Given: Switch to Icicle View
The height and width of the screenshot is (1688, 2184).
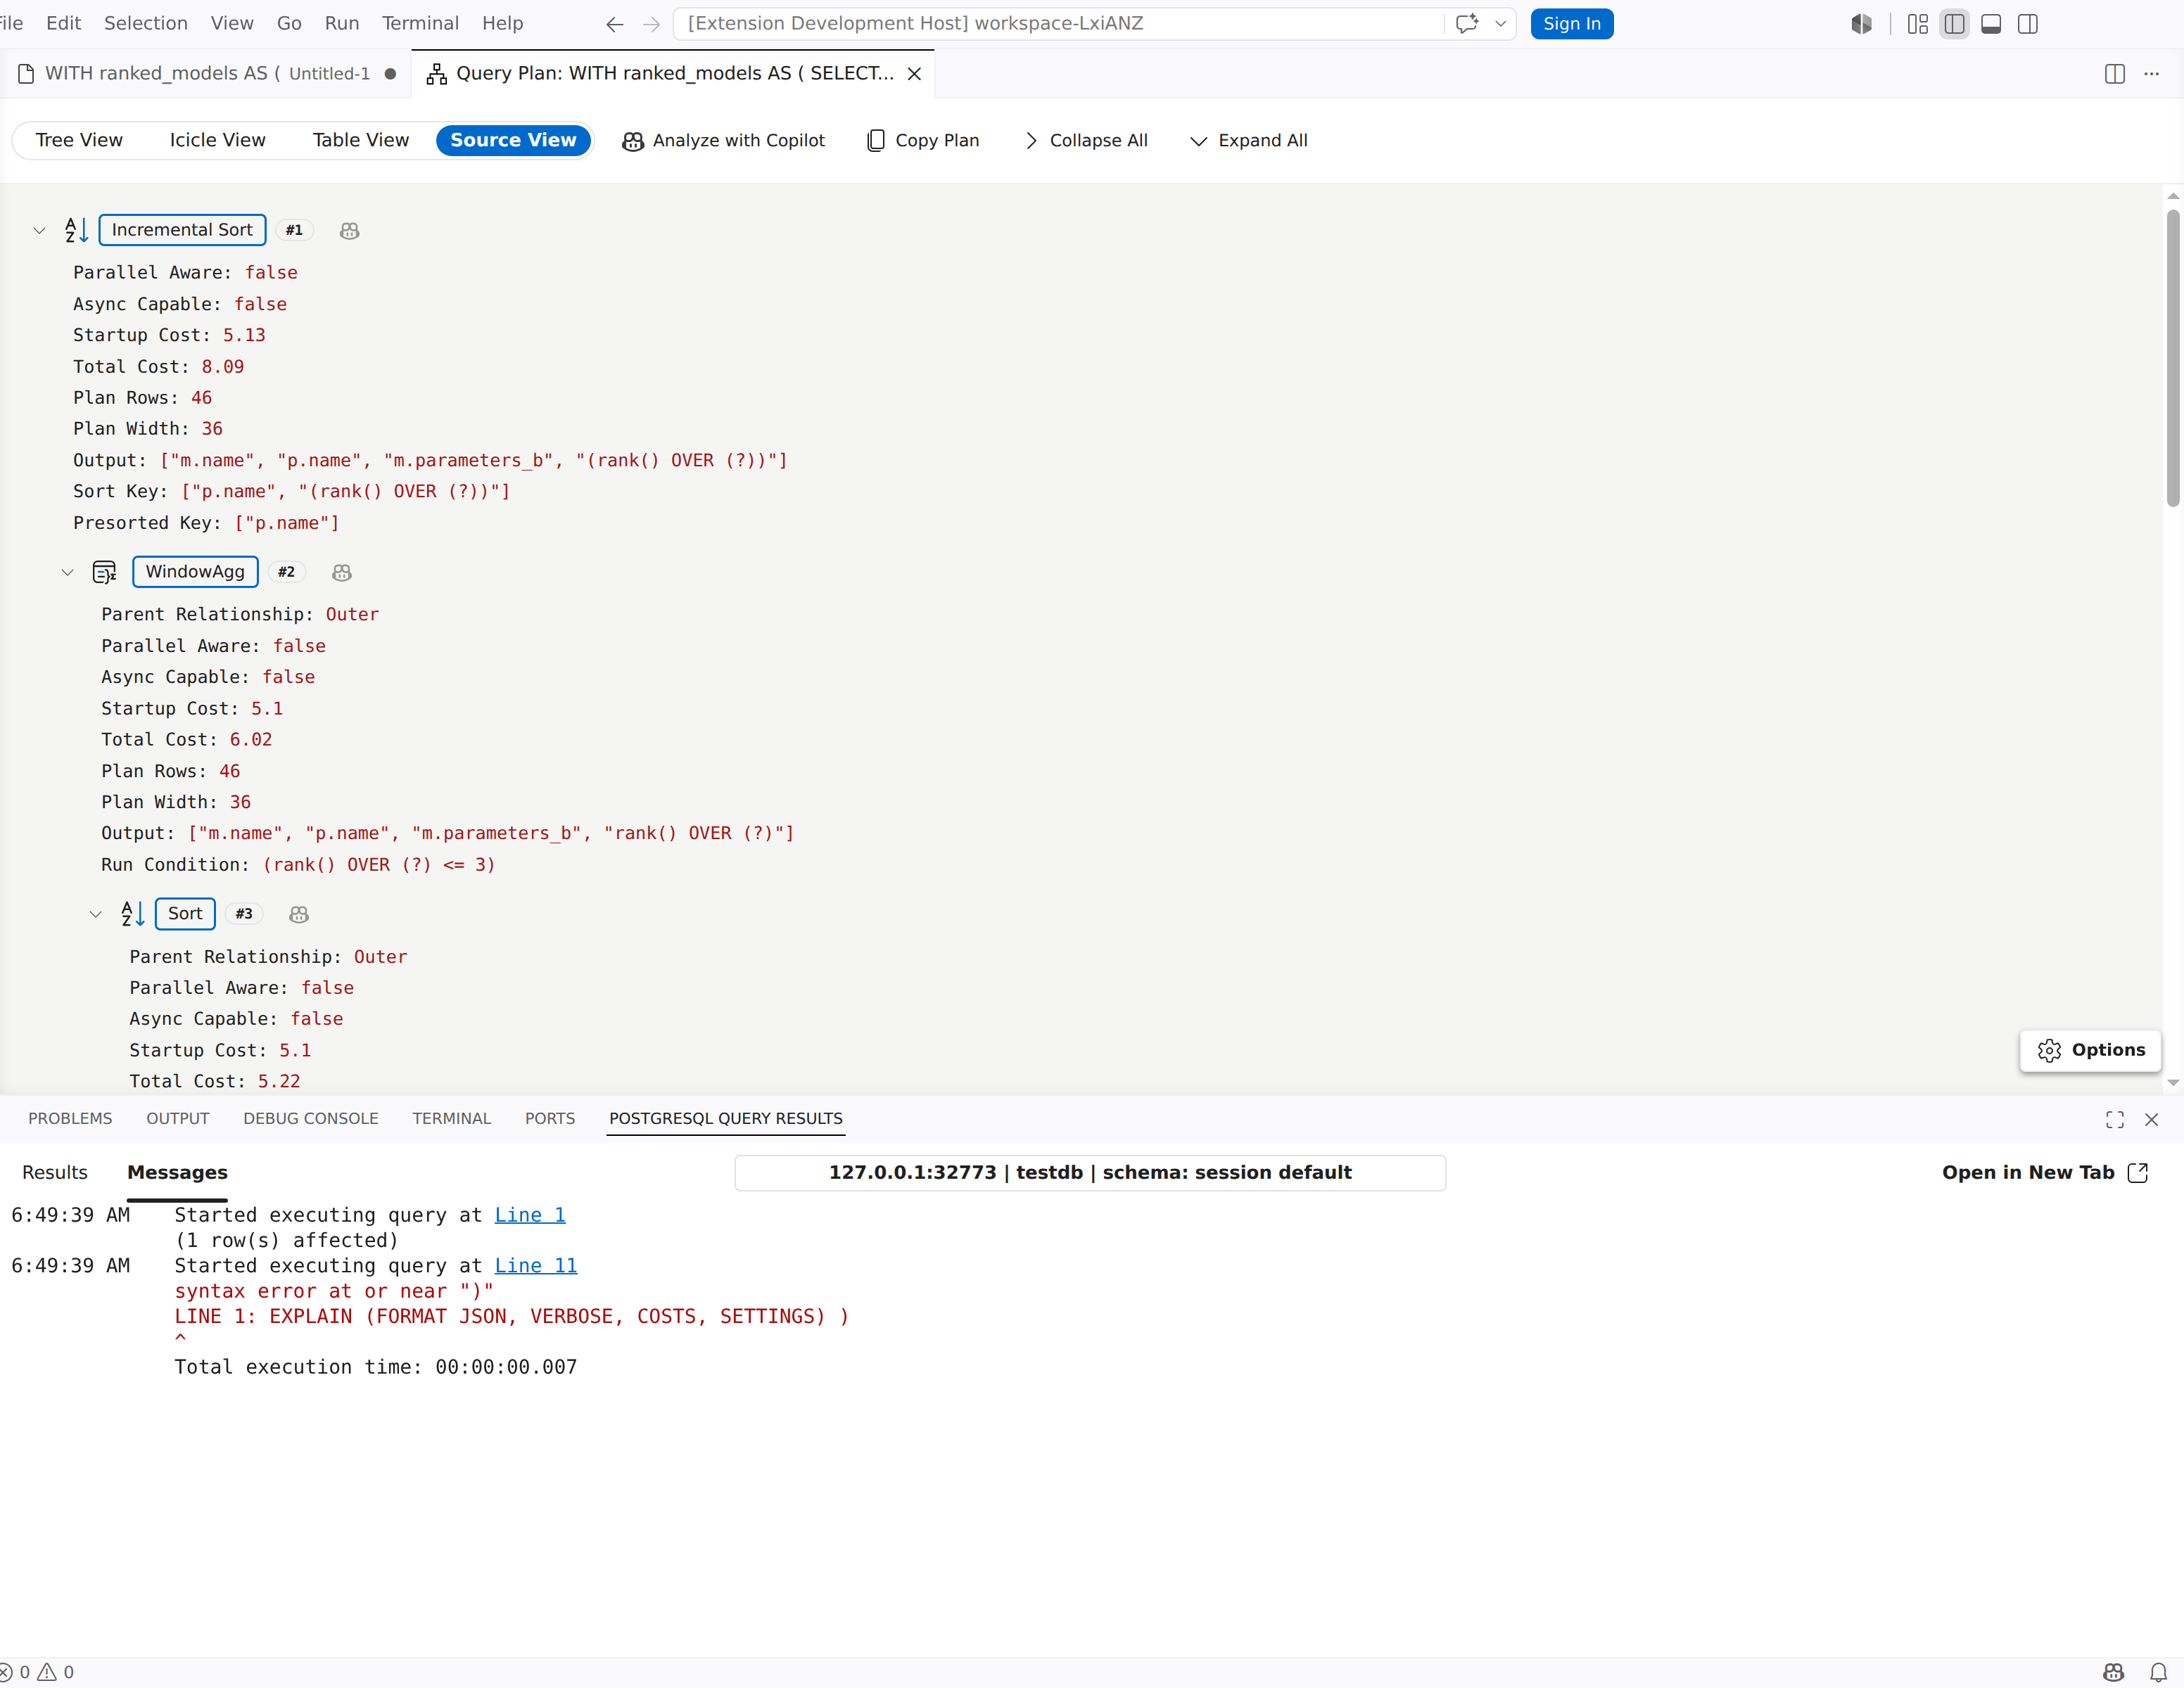Looking at the screenshot, I should tap(217, 141).
